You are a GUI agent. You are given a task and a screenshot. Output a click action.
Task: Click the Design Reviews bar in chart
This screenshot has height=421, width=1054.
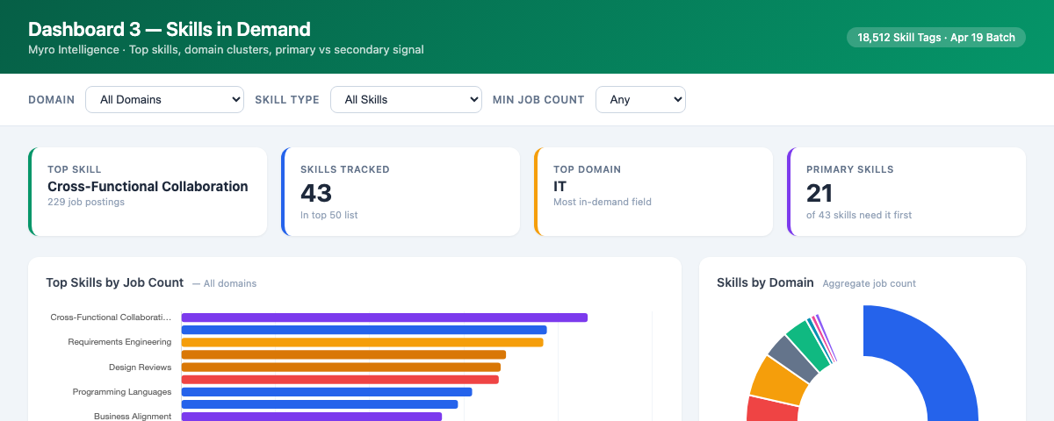pos(341,367)
